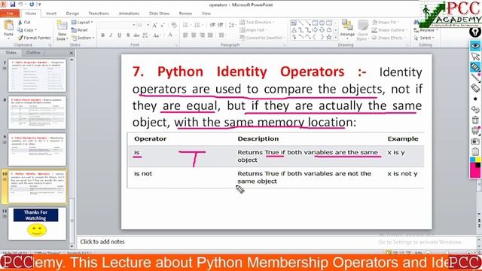
Task: Pick the yellow color swatch in annotation toolbar
Action: click(x=477, y=160)
